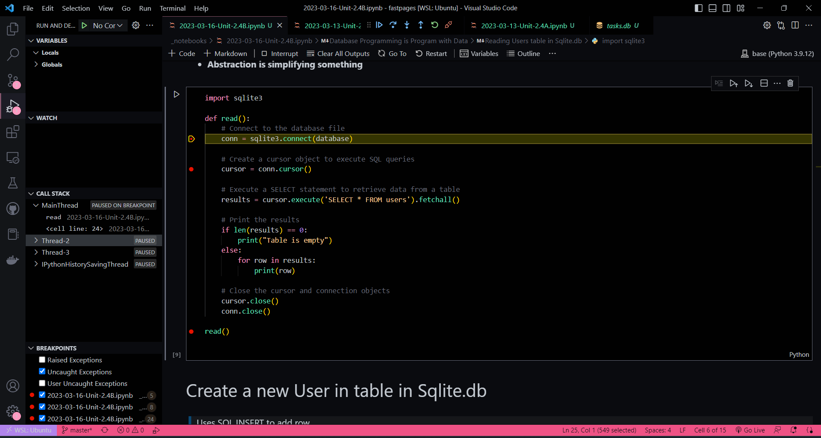Click the debug Step Over button

pyautogui.click(x=393, y=25)
